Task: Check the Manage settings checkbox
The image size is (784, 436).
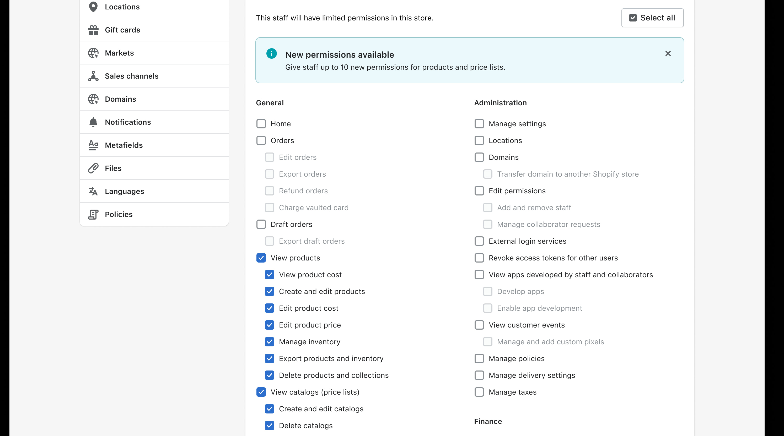Action: [x=479, y=124]
